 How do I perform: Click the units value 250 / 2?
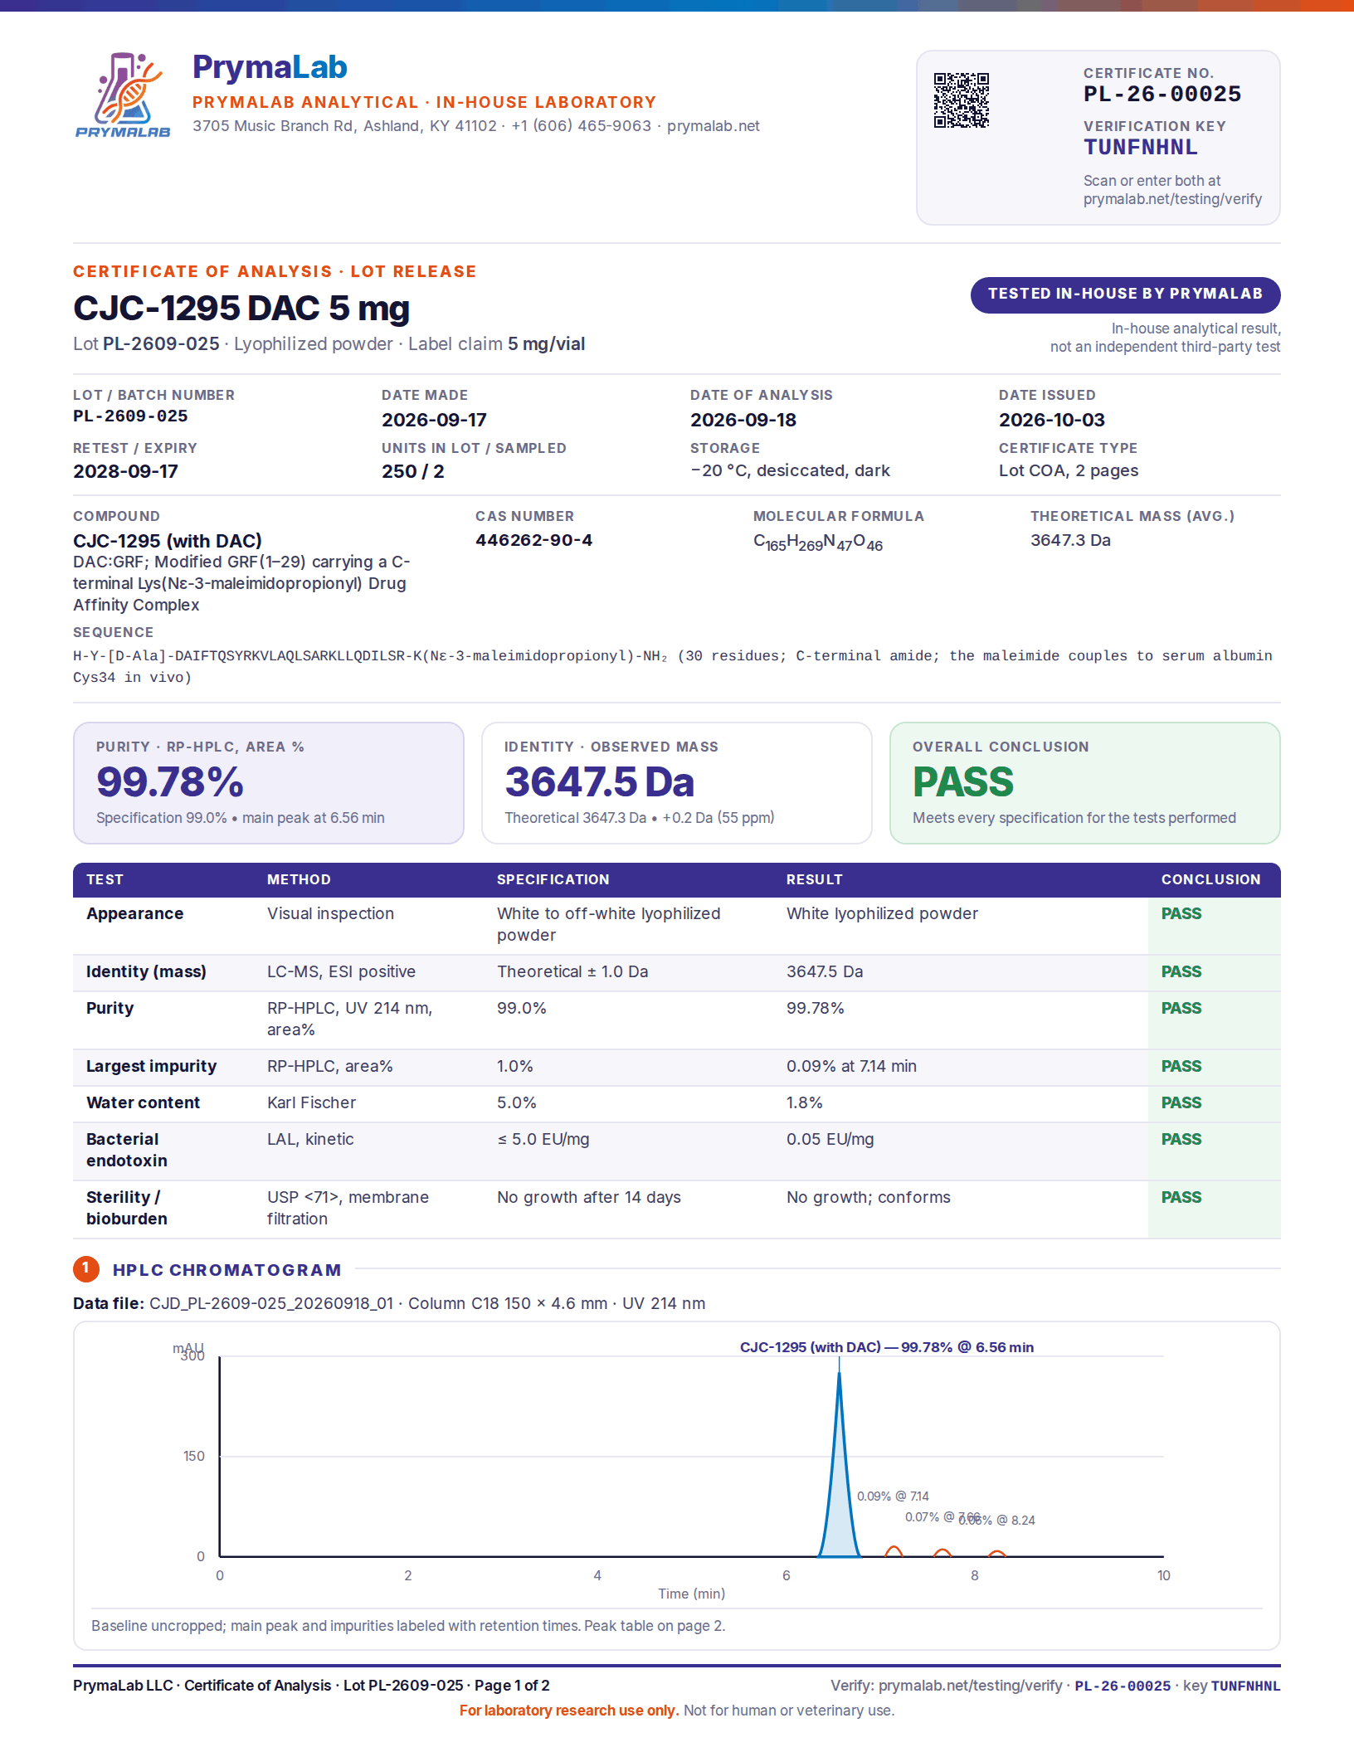coord(412,471)
